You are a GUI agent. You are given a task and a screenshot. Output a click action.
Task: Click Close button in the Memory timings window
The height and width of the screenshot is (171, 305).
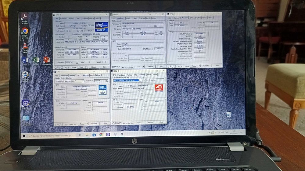pyautogui.click(x=217, y=66)
